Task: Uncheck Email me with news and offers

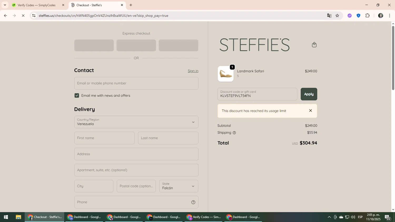Action: click(77, 95)
